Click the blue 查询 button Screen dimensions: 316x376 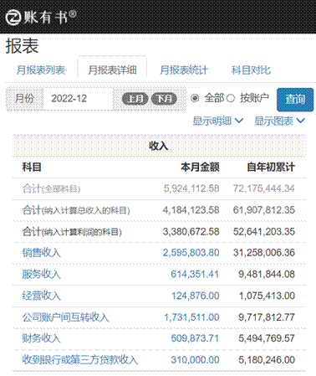pyautogui.click(x=295, y=100)
